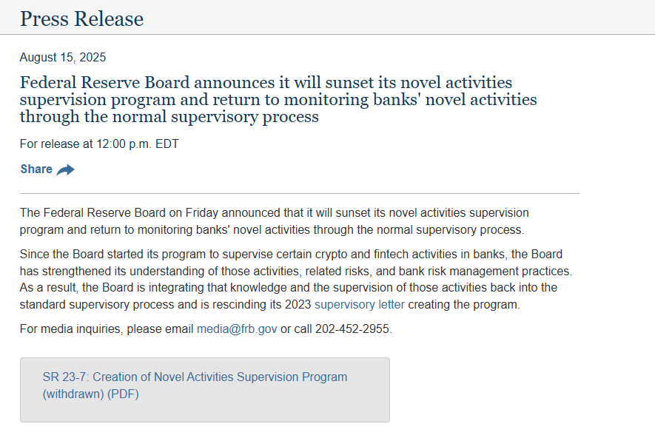Open the "supervisory letter" hyperlink
655x441 pixels.
360,304
